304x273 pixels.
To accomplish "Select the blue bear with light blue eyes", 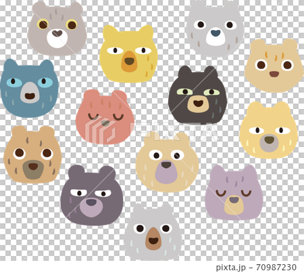I will click(29, 89).
